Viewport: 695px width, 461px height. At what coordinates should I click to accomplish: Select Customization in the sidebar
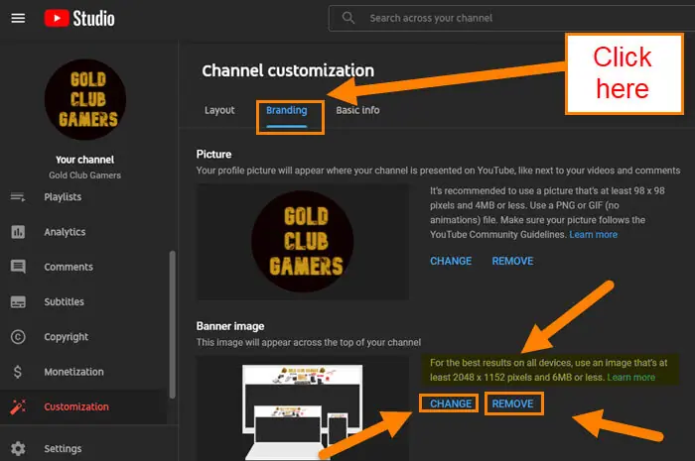pos(76,406)
